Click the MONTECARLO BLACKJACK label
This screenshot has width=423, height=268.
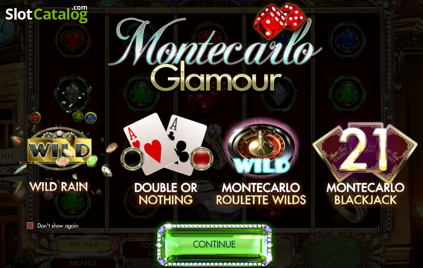pyautogui.click(x=366, y=194)
